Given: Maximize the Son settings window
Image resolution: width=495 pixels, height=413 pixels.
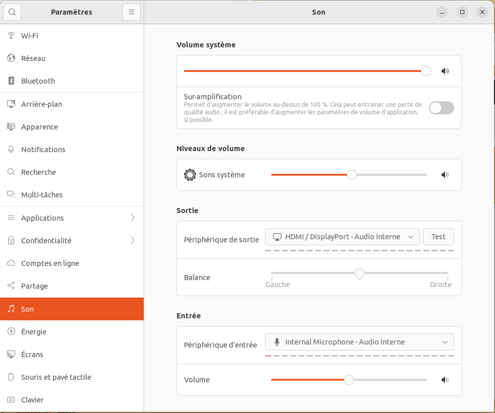Looking at the screenshot, I should pyautogui.click(x=462, y=12).
